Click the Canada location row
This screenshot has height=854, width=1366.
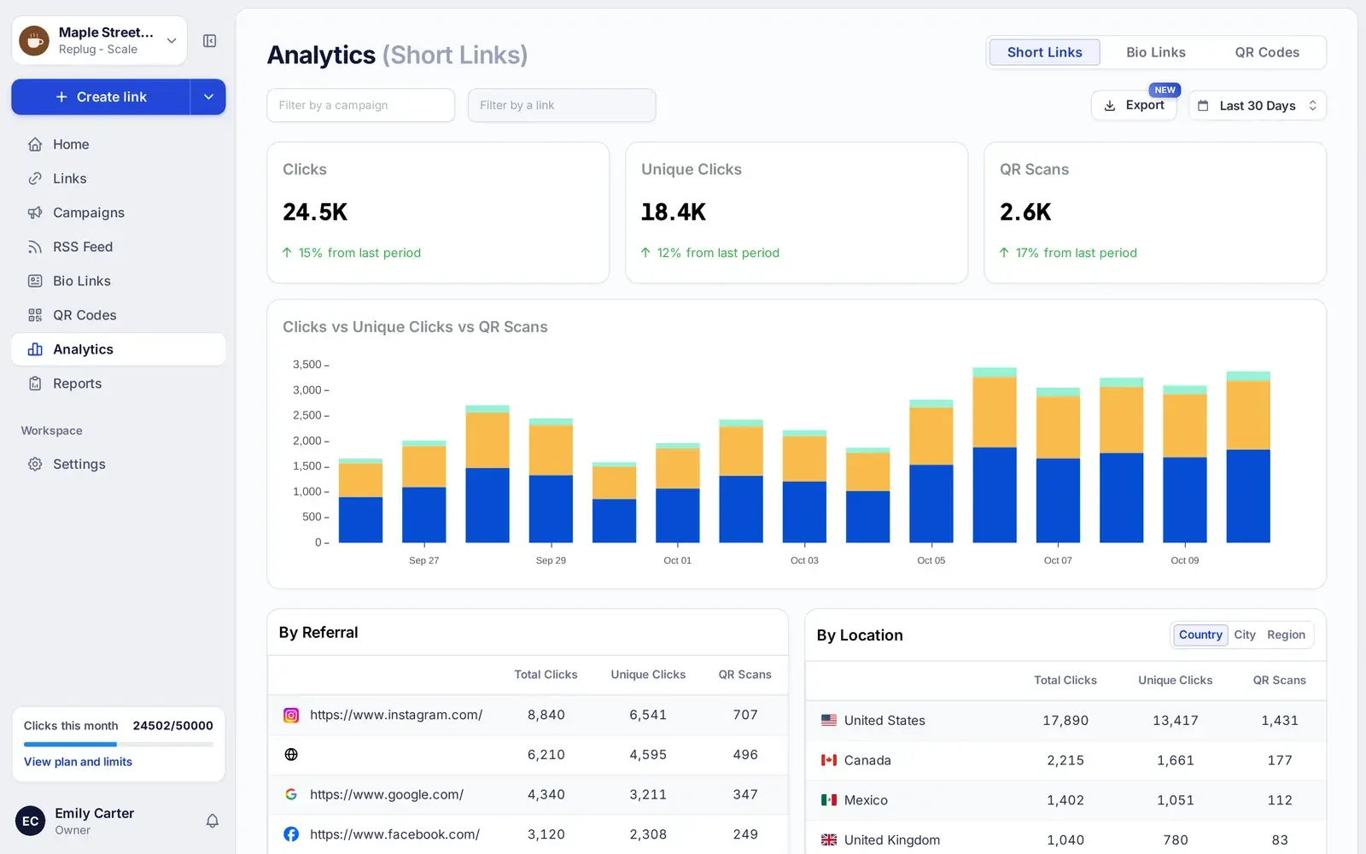click(1065, 760)
